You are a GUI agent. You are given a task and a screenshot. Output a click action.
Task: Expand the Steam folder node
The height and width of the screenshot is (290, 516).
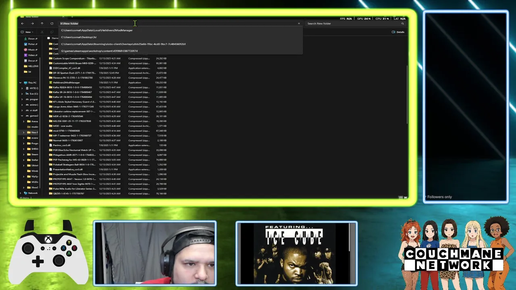(x=24, y=154)
